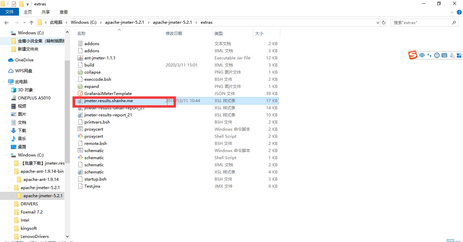Collapse the 此电脑 tree node
This screenshot has width=463, height=242.
4,82
